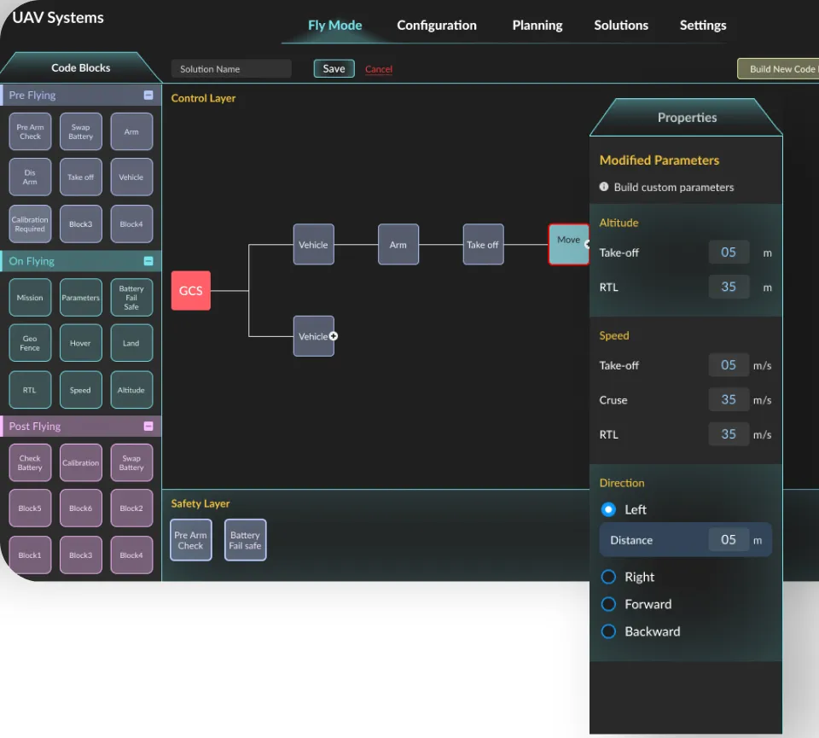819x738 pixels.
Task: Select the Right direction radio button
Action: coord(608,577)
